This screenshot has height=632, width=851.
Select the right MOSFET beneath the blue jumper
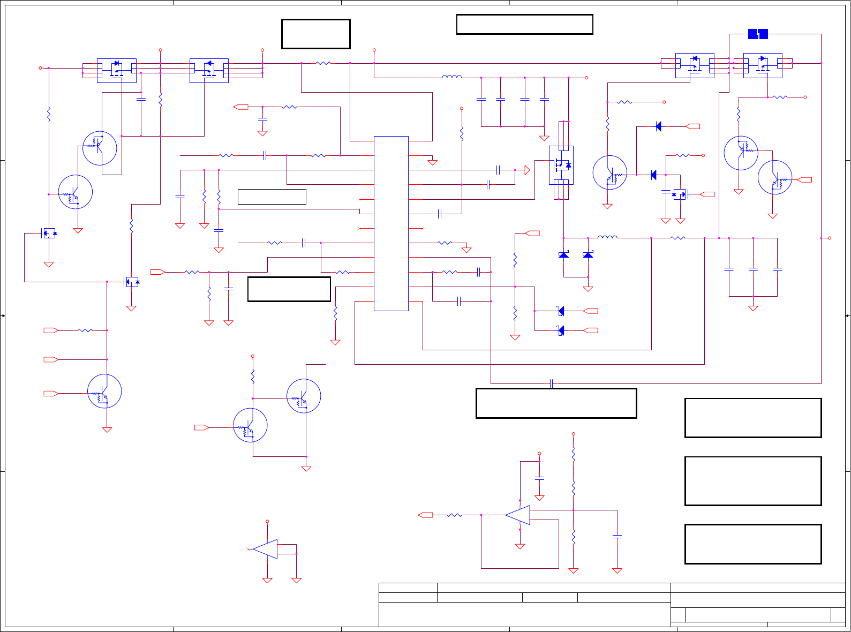click(x=763, y=65)
